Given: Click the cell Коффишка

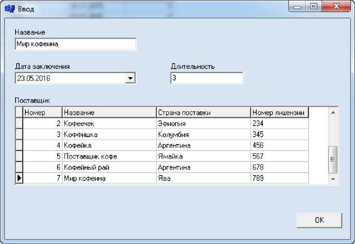Looking at the screenshot, I should [x=109, y=135].
